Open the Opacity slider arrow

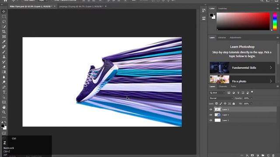point(251,98)
